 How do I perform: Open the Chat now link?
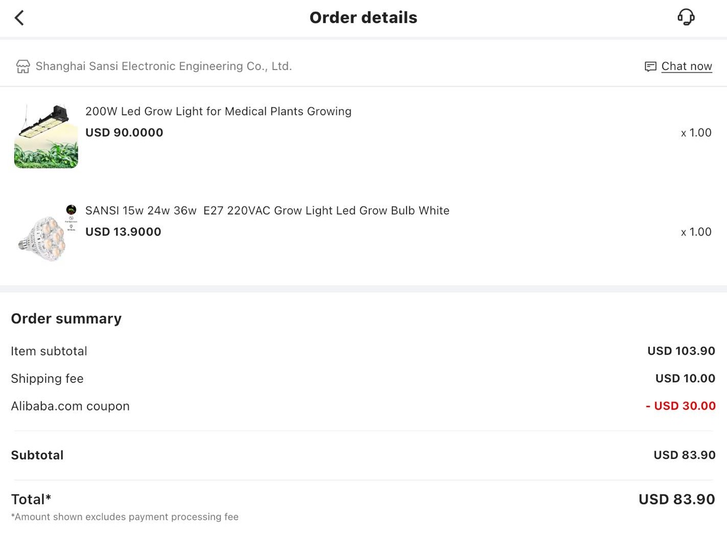point(686,66)
